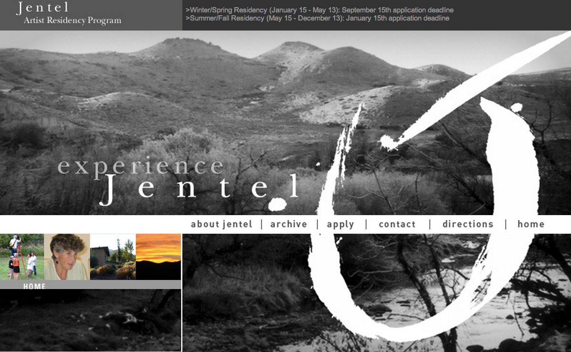571x352 pixels.
Task: Open the directions page
Action: [468, 224]
